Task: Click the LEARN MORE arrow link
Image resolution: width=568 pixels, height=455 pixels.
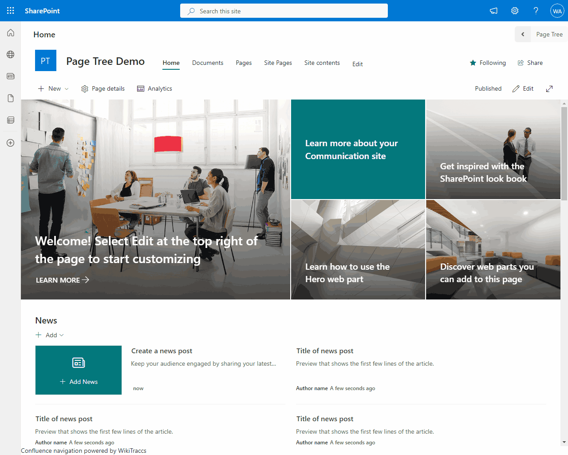Action: [63, 280]
